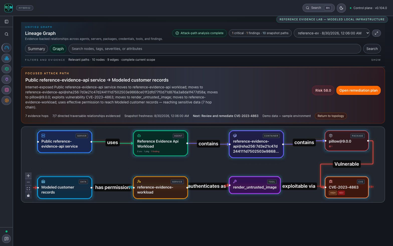393x246 pixels.
Task: Toggle dark mode with moon icon
Action: (341, 8)
